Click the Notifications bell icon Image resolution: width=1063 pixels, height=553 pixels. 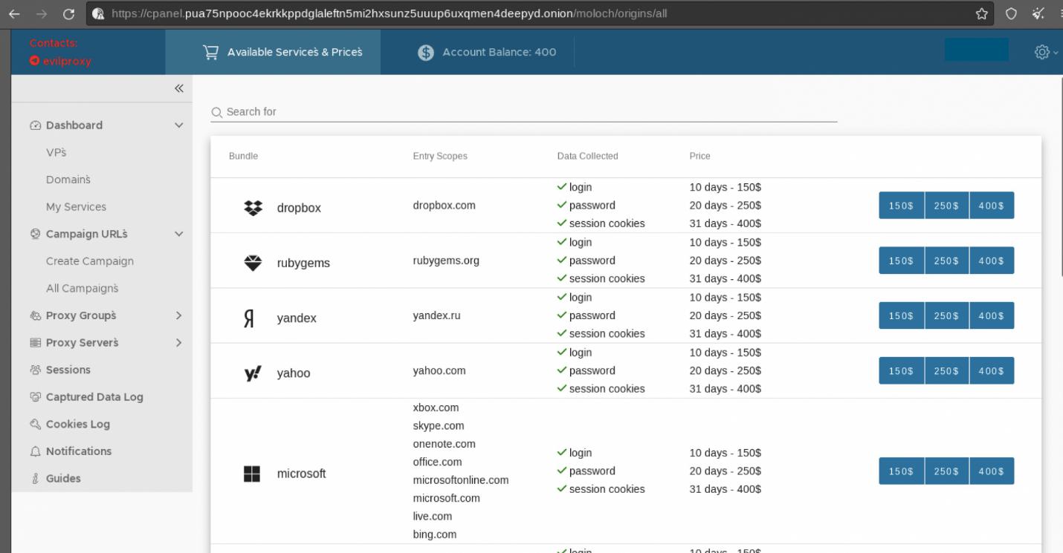tap(36, 451)
